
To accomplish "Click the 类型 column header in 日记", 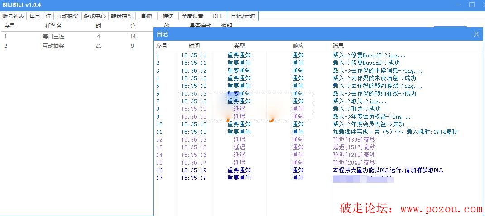I will click(240, 46).
